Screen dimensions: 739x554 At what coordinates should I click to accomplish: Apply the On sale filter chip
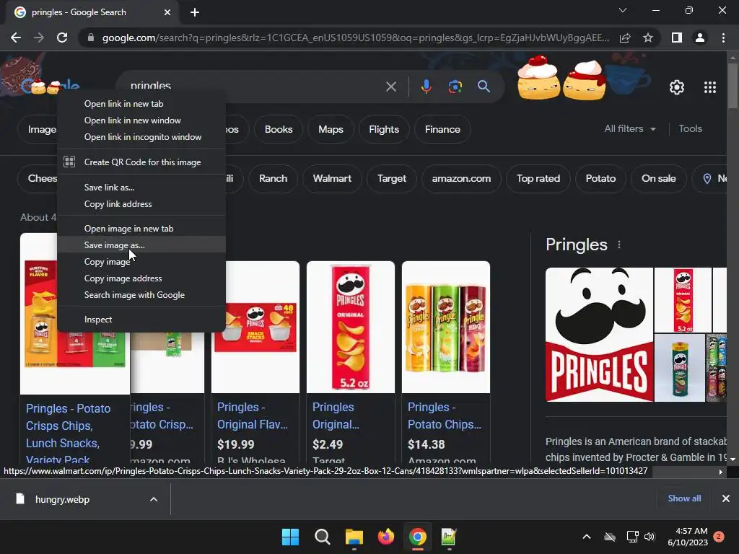[658, 179]
